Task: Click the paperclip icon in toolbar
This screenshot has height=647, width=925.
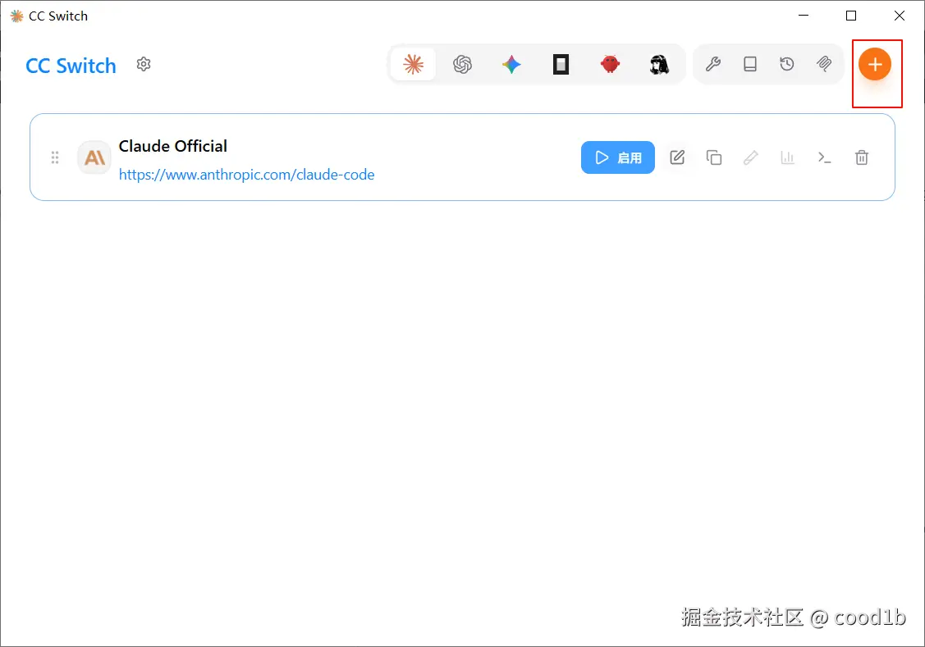Action: pyautogui.click(x=824, y=64)
